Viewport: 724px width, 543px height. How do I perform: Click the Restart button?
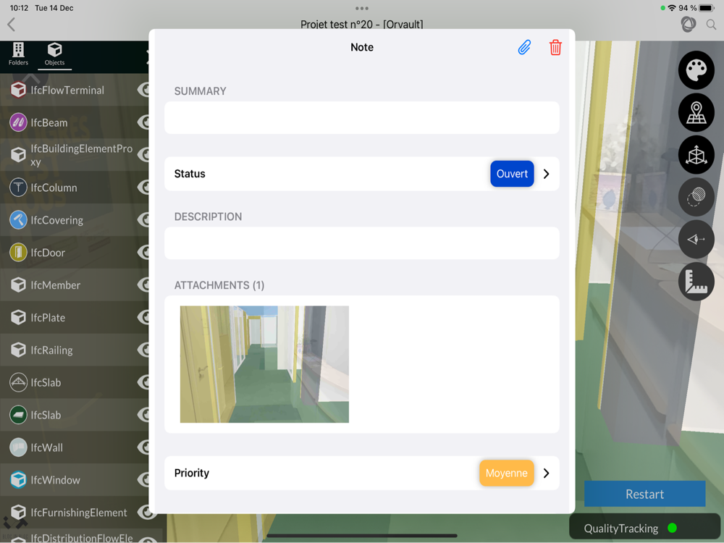644,494
